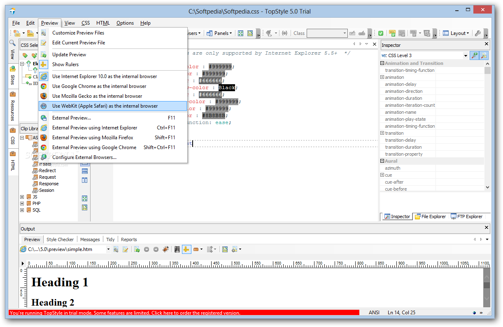Viewport: 503px width, 327px height.
Task: Select Use Mozilla Gecko as the internal browser
Action: (x=113, y=96)
